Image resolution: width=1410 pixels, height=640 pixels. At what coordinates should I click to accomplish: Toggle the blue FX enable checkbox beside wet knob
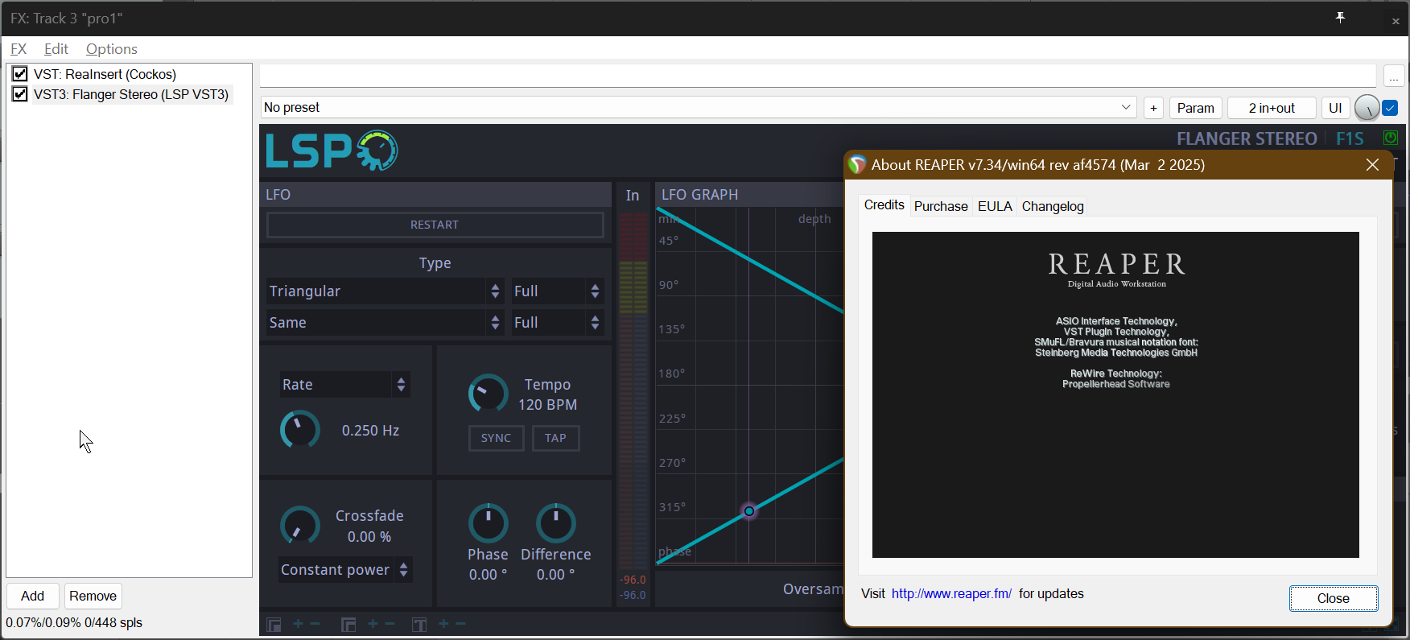pyautogui.click(x=1390, y=108)
